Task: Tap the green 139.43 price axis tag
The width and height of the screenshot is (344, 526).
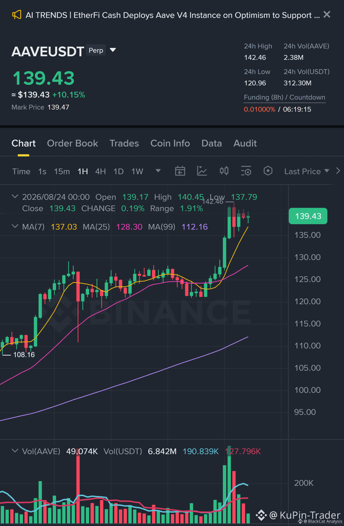Action: tap(308, 216)
